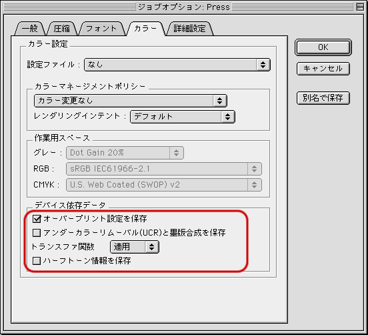The height and width of the screenshot is (335, 368).
Task: Switch to the 詳細設定 tab
Action: (x=189, y=29)
